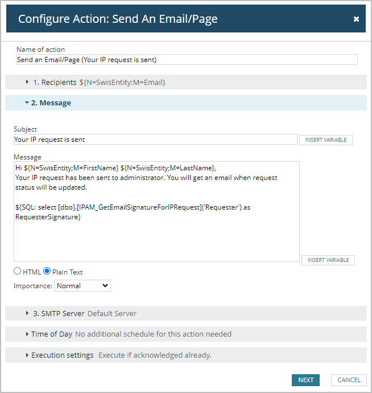This screenshot has height=393, width=372.
Task: Click the Subject text field
Action: pyautogui.click(x=155, y=140)
